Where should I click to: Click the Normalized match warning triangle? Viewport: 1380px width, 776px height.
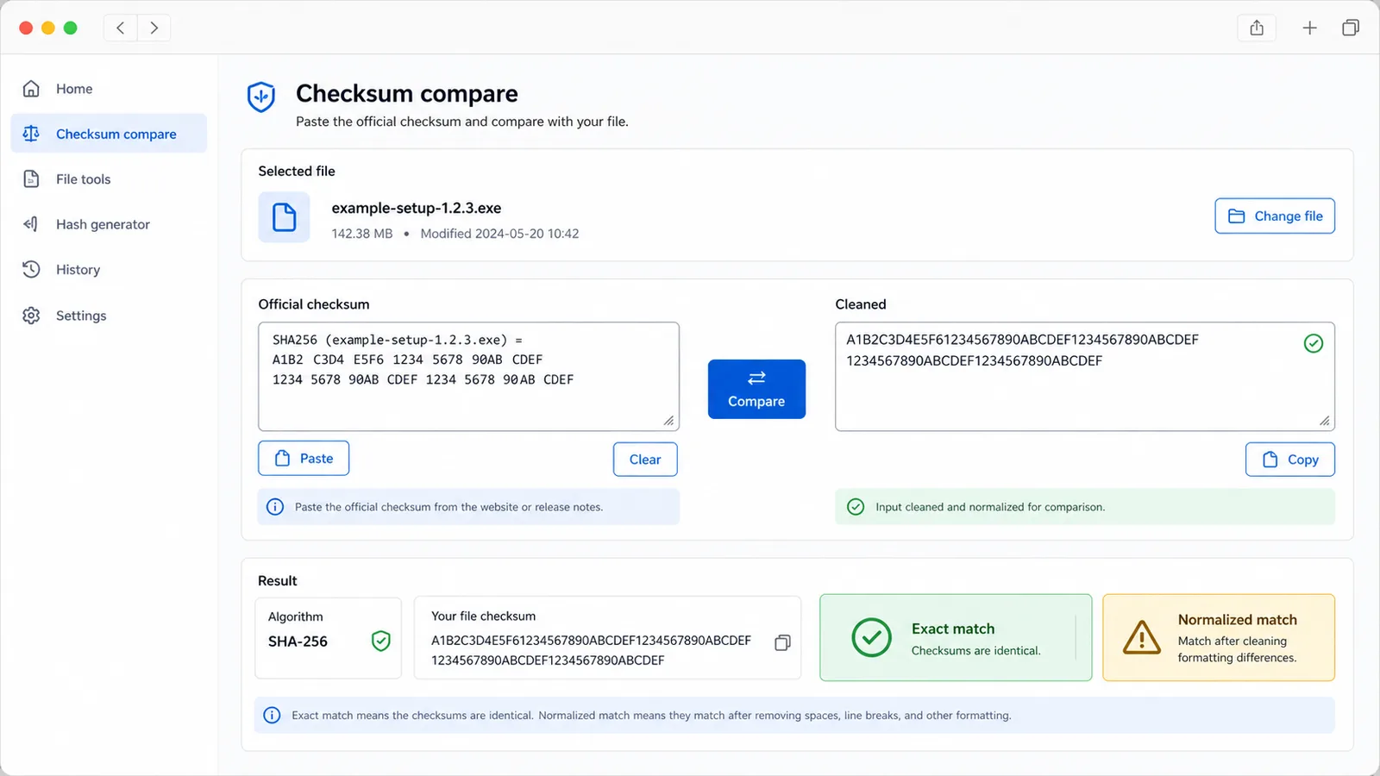coord(1142,638)
